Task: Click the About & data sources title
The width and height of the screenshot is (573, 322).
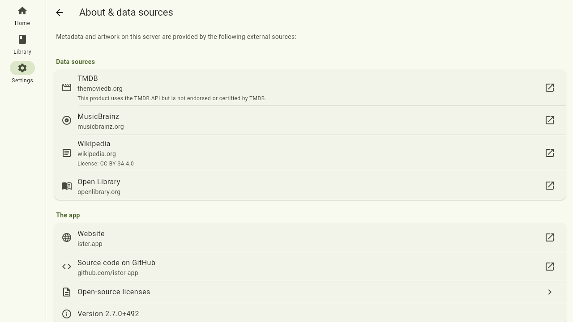Action: click(x=126, y=13)
